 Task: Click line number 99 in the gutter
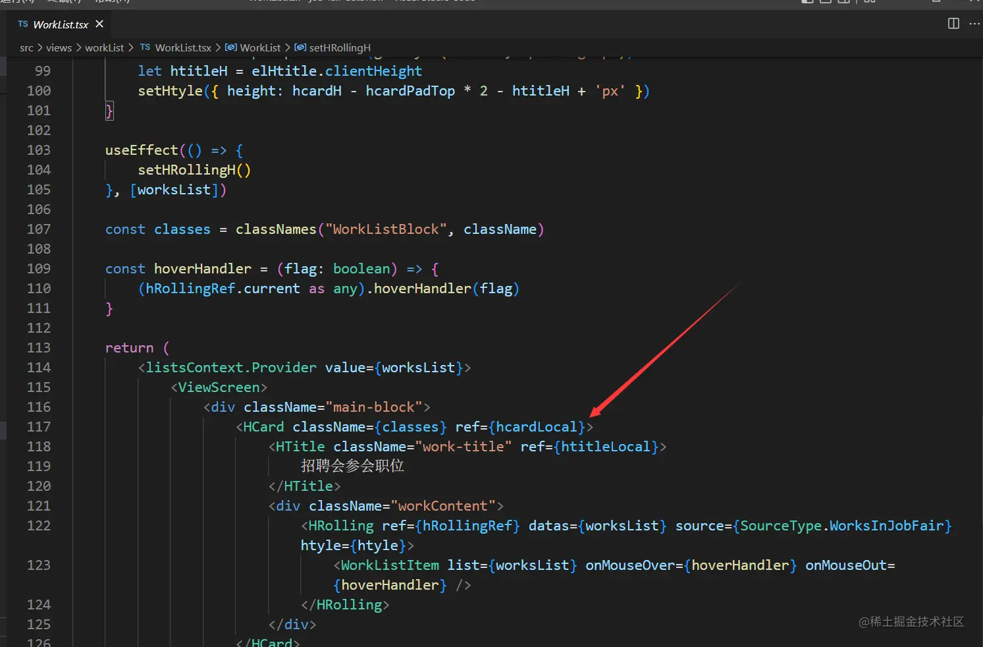click(43, 71)
